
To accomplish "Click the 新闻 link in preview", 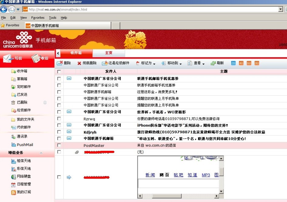I will [150, 175].
